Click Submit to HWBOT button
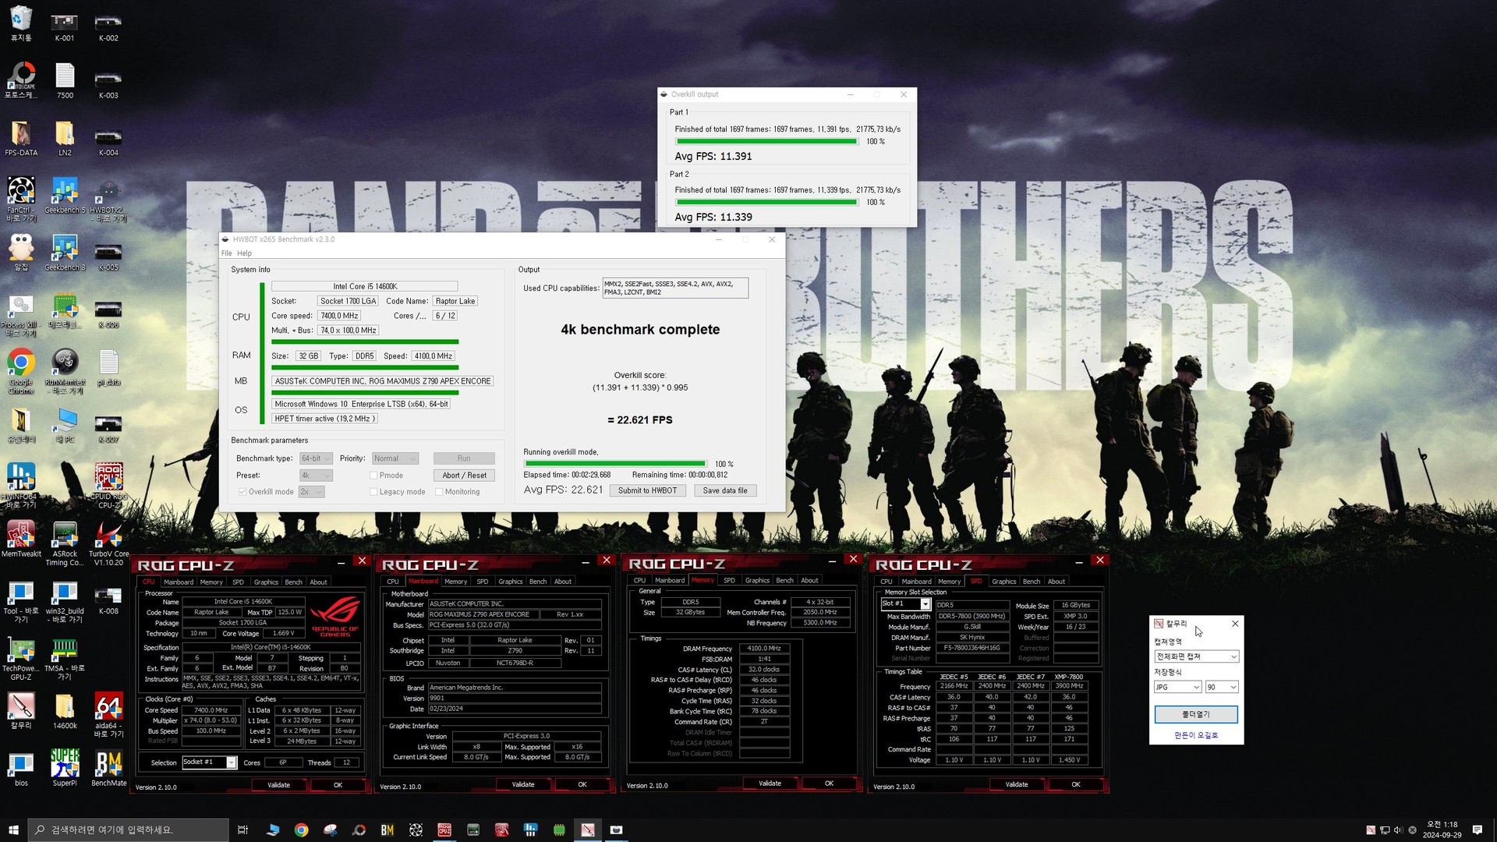This screenshot has width=1497, height=842. pos(647,491)
